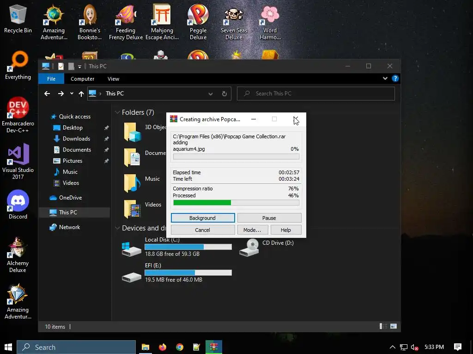Open the View ribbon tab

point(114,78)
